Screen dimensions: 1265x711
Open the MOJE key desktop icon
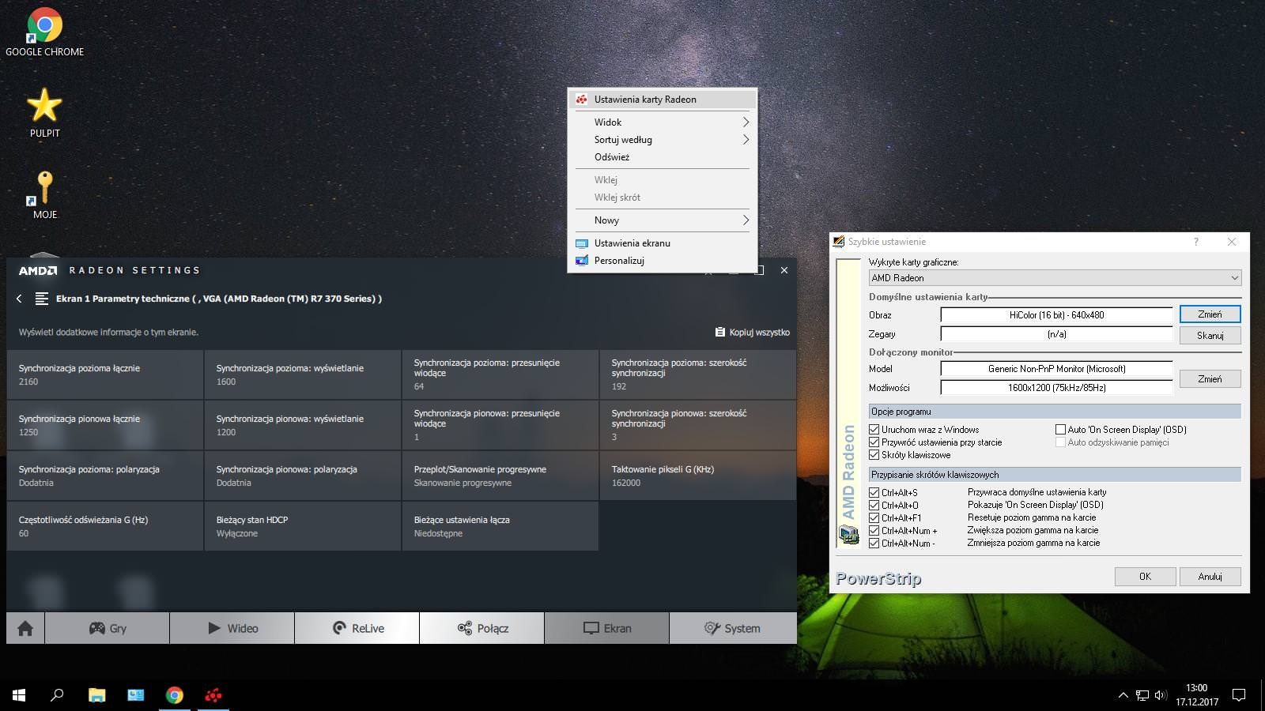(x=44, y=195)
